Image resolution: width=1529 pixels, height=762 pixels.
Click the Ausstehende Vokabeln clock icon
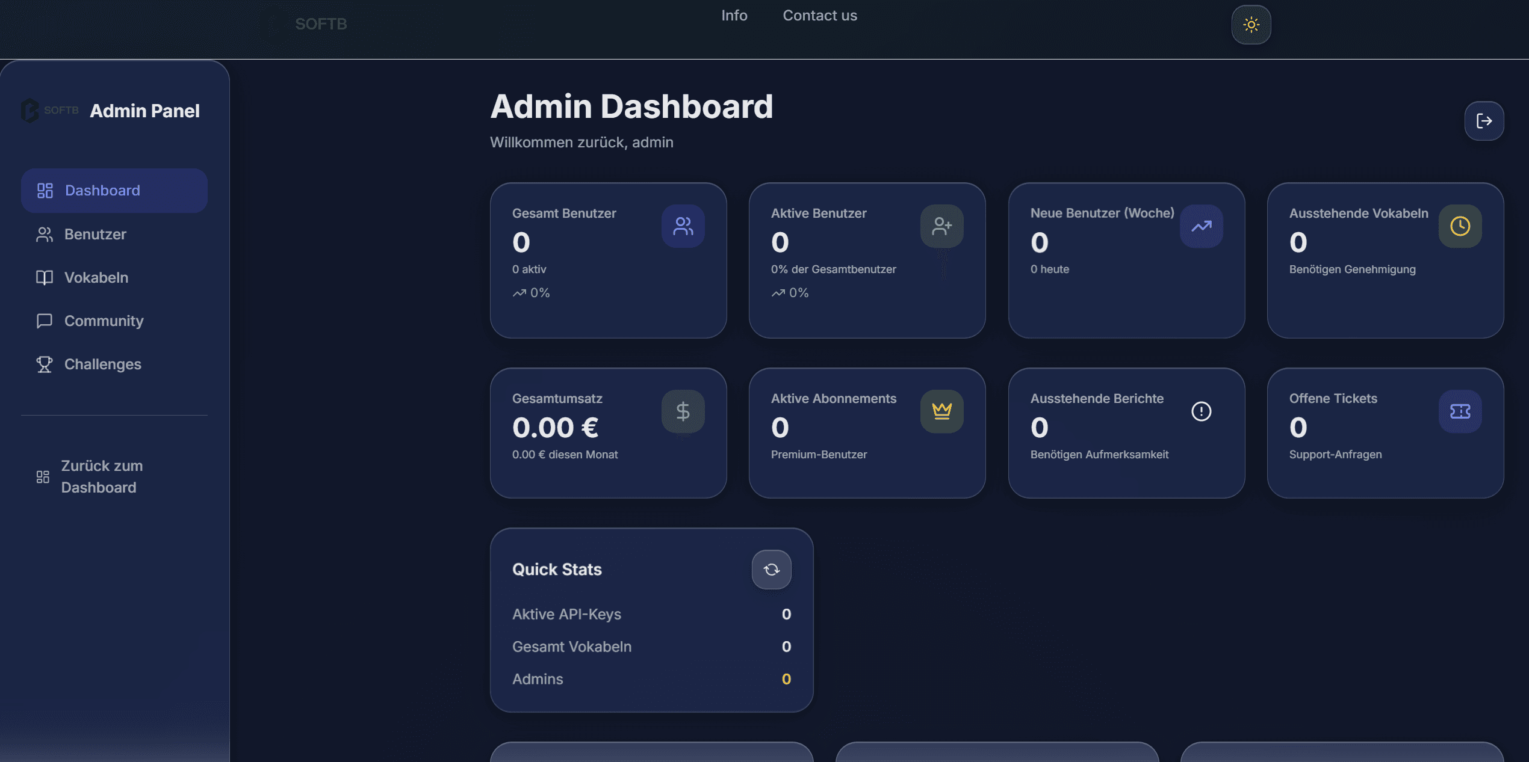pyautogui.click(x=1460, y=226)
